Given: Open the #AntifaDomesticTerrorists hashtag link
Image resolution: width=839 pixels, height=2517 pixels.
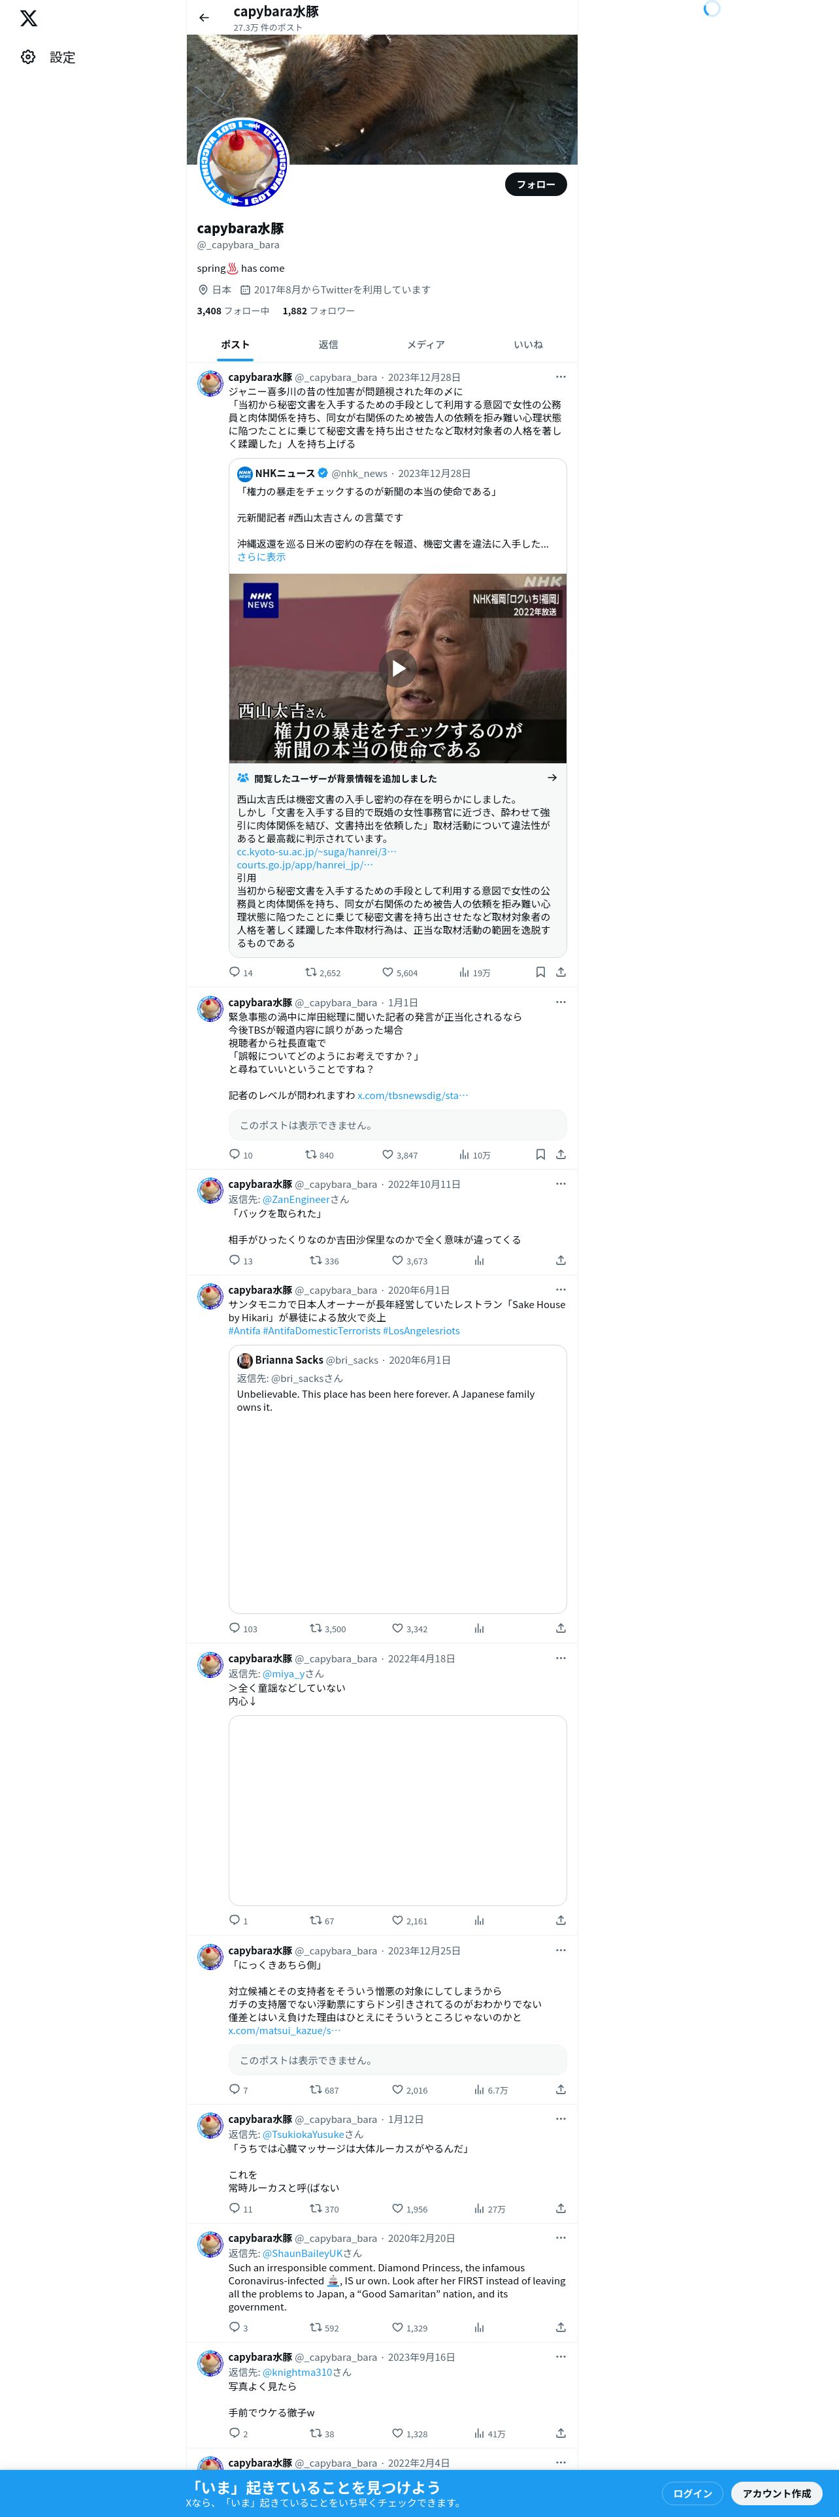Looking at the screenshot, I should point(321,1331).
